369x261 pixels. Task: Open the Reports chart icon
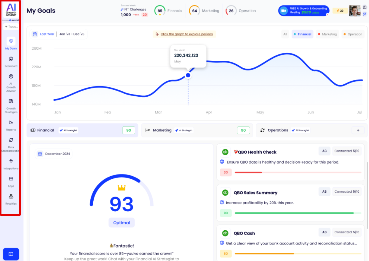(11, 122)
